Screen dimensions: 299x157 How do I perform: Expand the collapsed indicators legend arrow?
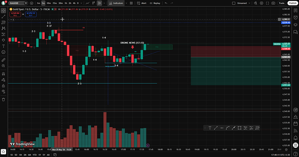pos(12,19)
